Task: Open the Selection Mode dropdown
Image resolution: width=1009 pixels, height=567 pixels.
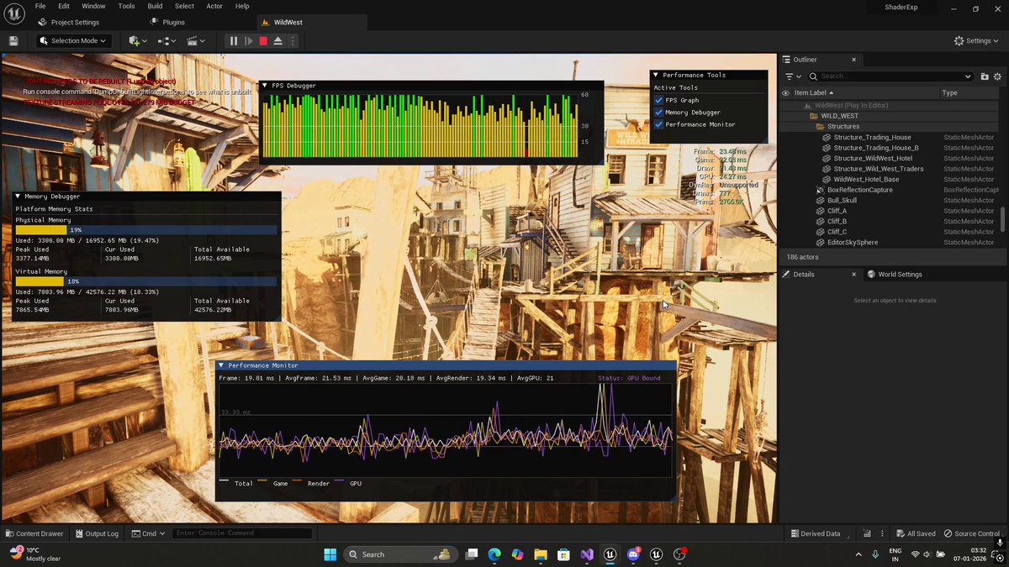Action: [x=74, y=40]
